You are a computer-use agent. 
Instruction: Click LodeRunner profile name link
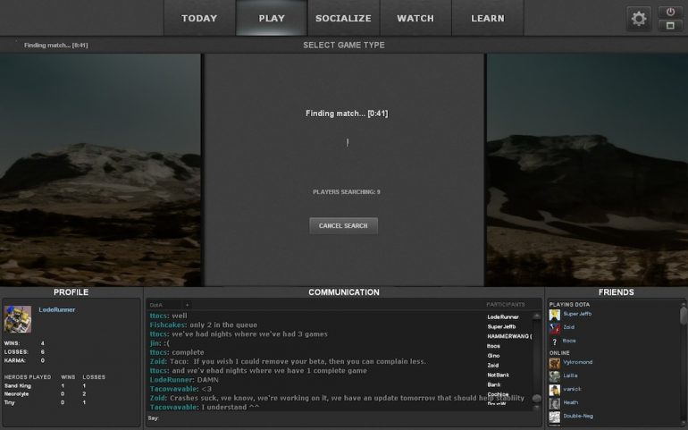tap(57, 309)
